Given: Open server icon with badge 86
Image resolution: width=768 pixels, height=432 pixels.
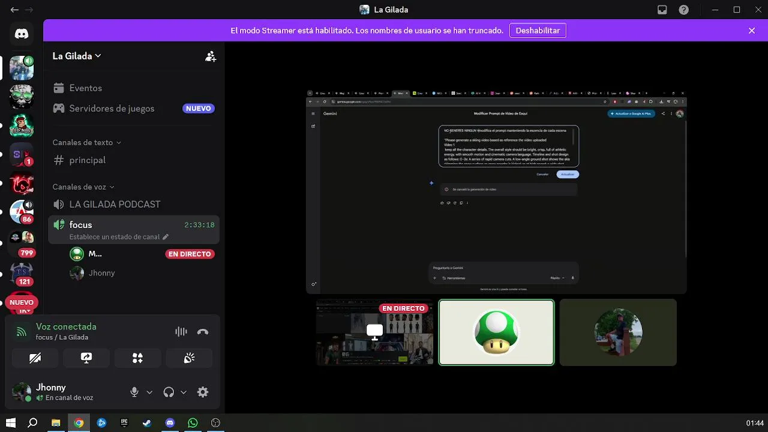Looking at the screenshot, I should (x=22, y=212).
